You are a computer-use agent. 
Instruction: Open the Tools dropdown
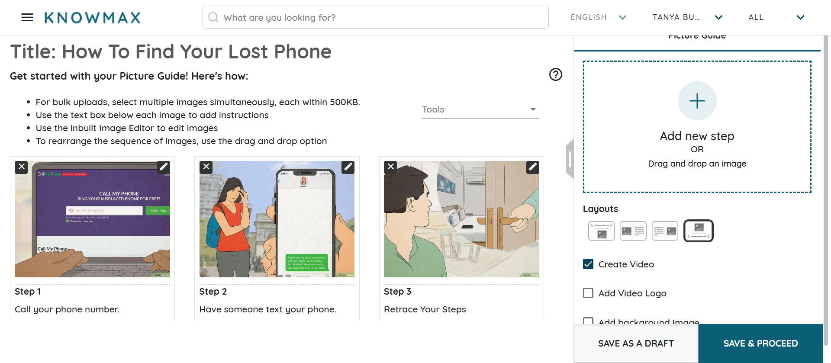[480, 109]
